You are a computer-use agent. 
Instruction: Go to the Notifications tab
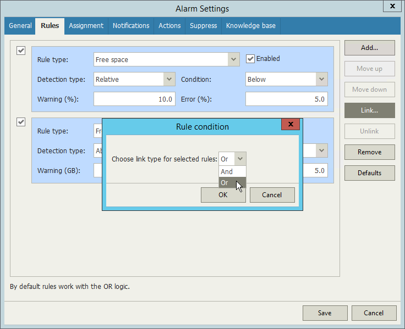pyautogui.click(x=131, y=26)
